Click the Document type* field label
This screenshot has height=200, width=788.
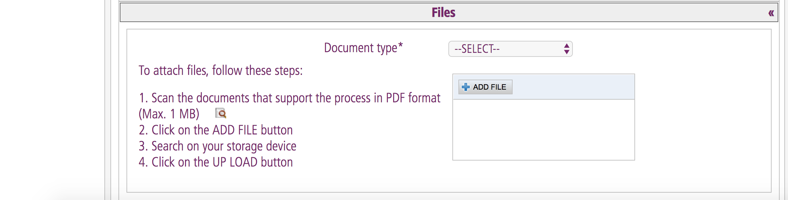[363, 48]
